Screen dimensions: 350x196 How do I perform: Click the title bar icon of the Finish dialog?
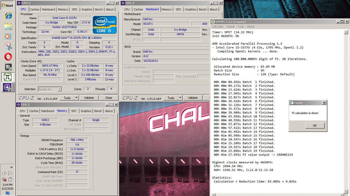pos(291,103)
